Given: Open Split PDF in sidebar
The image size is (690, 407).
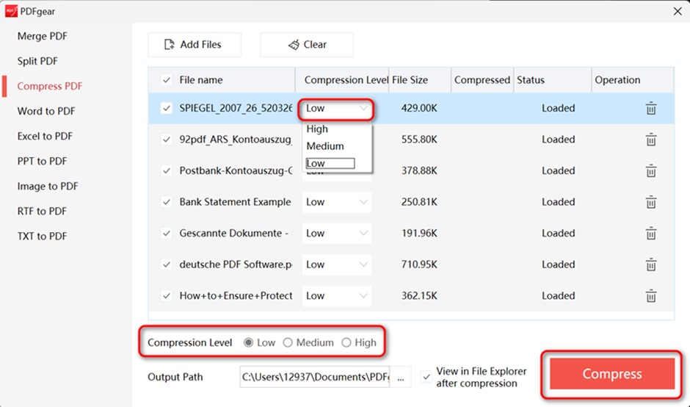Looking at the screenshot, I should pos(37,61).
